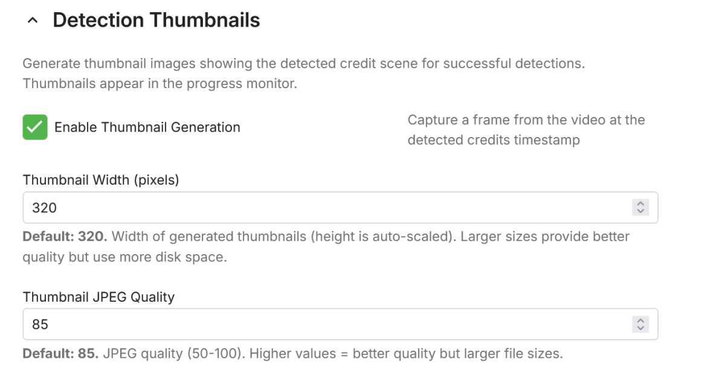
Task: Collapse the Detection Thumbnails section chevron
Action: click(x=33, y=21)
